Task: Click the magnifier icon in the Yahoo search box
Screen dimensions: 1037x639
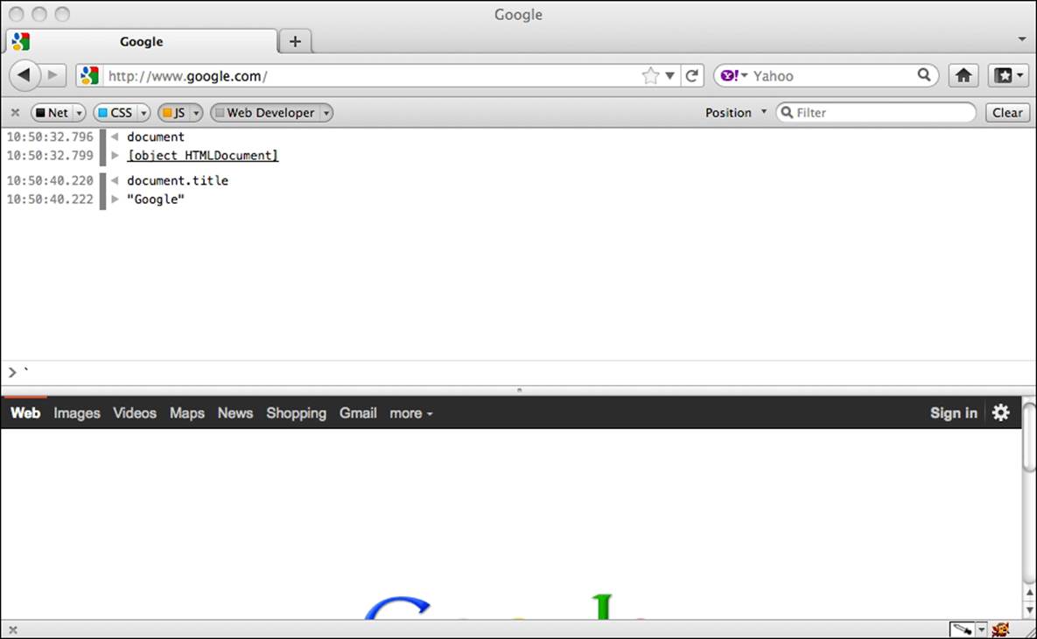Action: [924, 74]
